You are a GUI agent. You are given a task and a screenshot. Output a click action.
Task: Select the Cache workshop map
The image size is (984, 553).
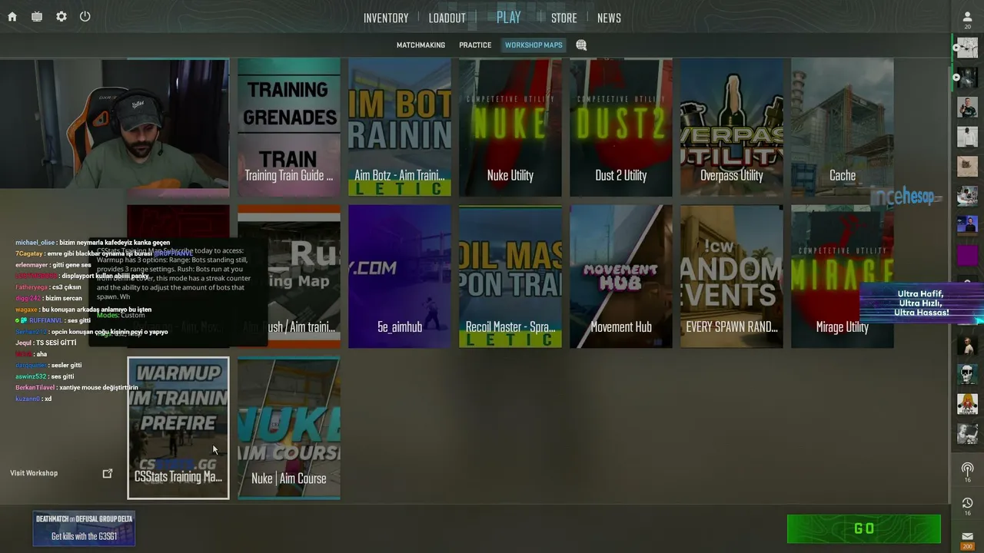843,127
